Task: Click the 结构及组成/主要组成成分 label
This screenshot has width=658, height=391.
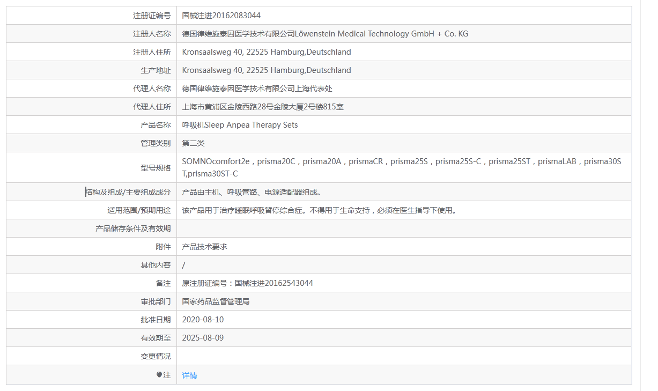Action: tap(128, 192)
